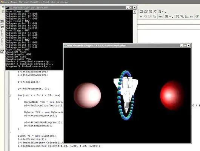Expand the dropdown arrow next to the Breakpoints icon

click(170, 17)
